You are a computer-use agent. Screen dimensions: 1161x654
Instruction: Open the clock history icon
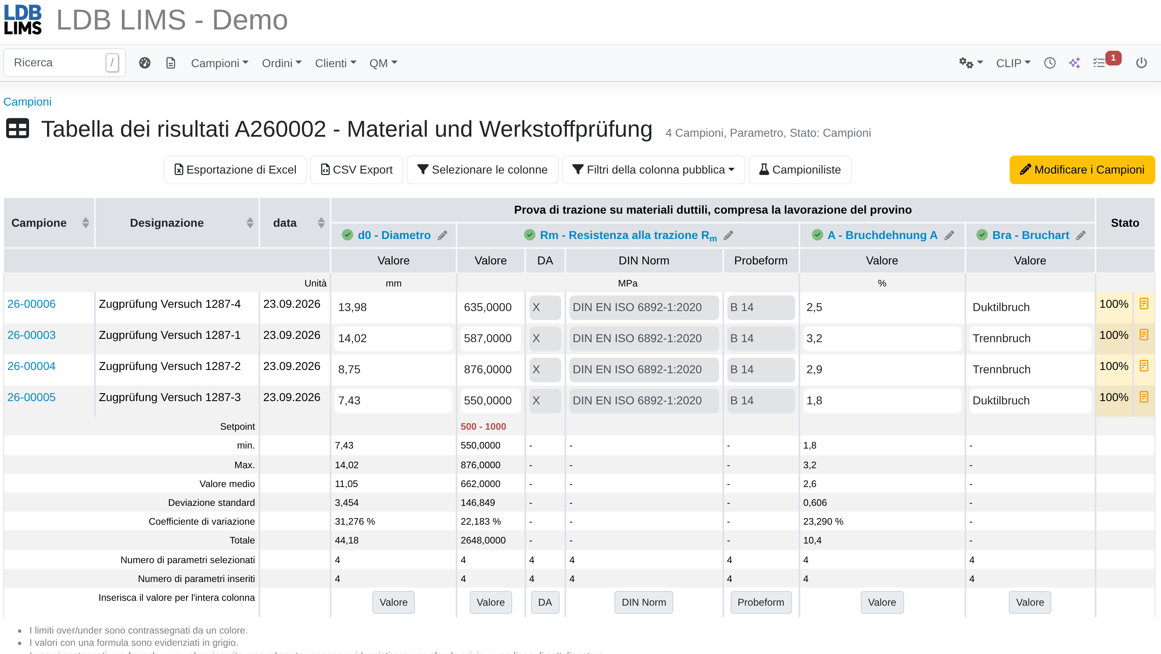(1050, 63)
